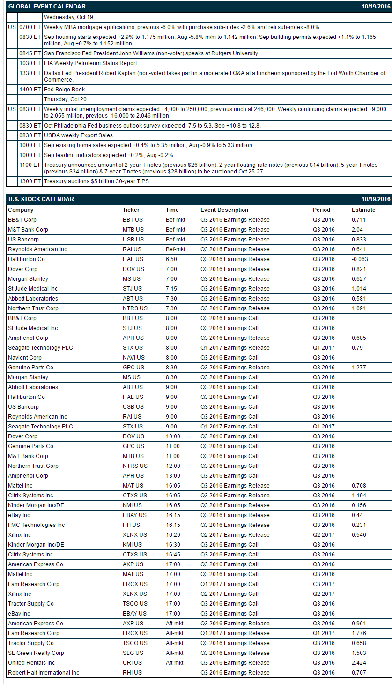Select the Mattel estimate 0.708

tap(359, 486)
